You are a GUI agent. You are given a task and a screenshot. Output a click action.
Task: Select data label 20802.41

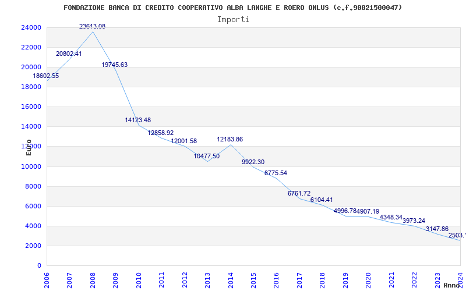pos(69,54)
